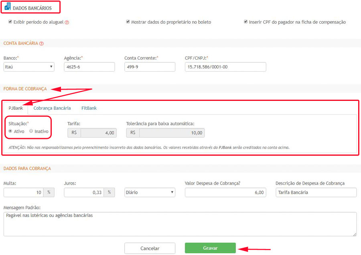361x255 pixels.
Task: Open the FitBank tab
Action: point(89,108)
